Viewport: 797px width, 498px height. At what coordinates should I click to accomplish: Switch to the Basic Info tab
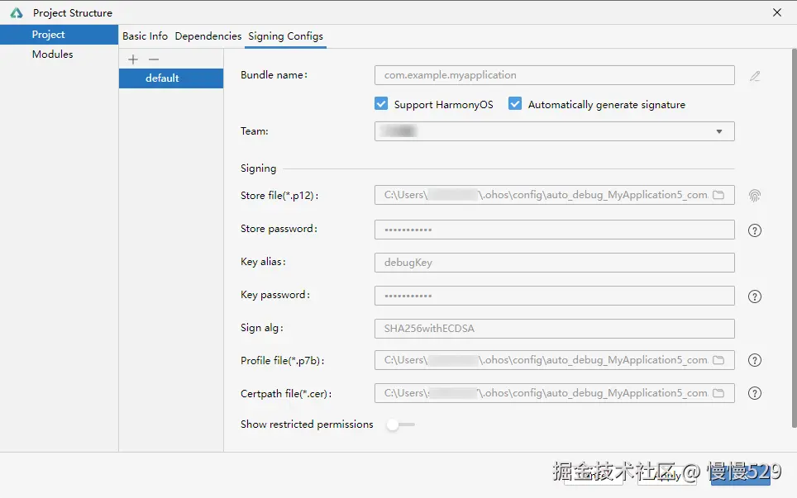pyautogui.click(x=145, y=36)
